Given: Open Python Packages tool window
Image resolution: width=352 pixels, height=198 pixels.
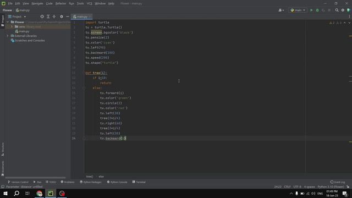Looking at the screenshot, I should point(91,182).
